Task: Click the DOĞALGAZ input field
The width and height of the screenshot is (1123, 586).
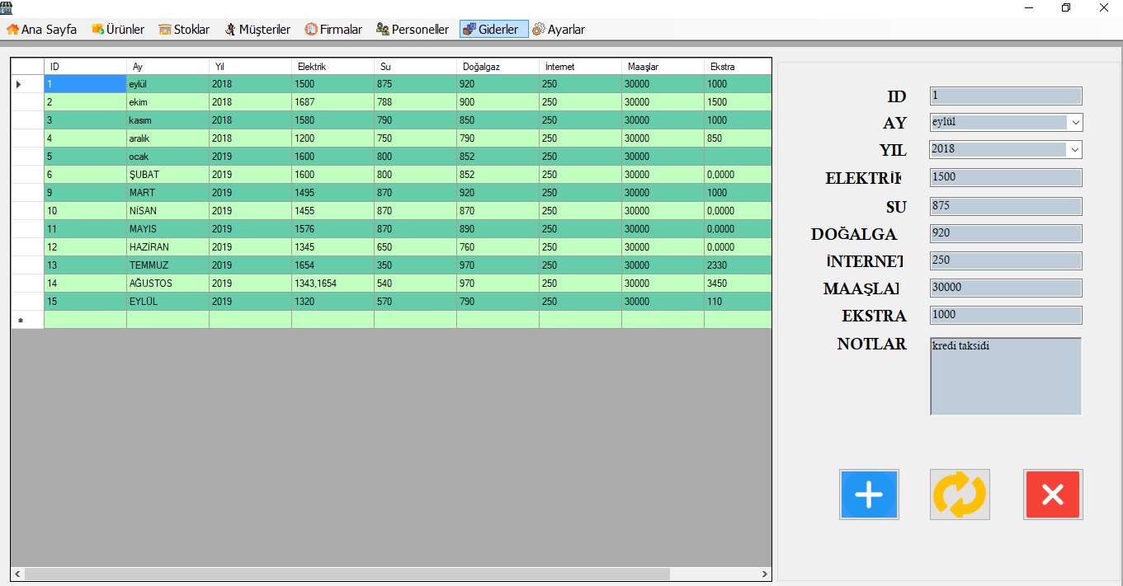Action: point(1006,233)
